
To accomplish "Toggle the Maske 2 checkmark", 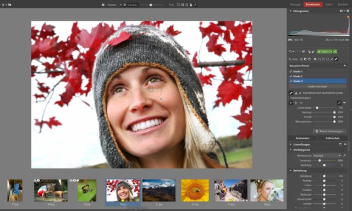I will pyautogui.click(x=291, y=76).
